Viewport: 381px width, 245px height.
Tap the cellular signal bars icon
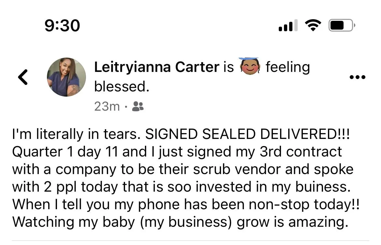[288, 25]
